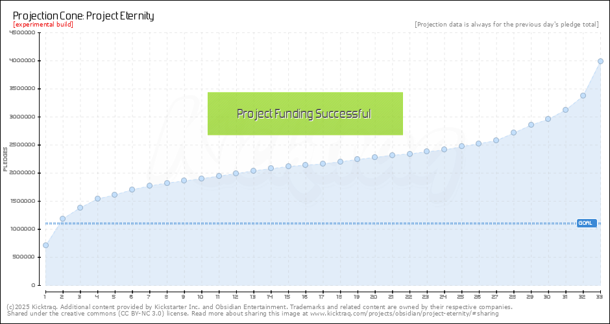Click the day 1 data point
This screenshot has width=610, height=324.
(45, 245)
